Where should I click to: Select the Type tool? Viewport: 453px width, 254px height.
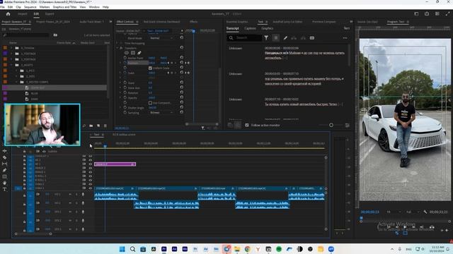pos(5,189)
